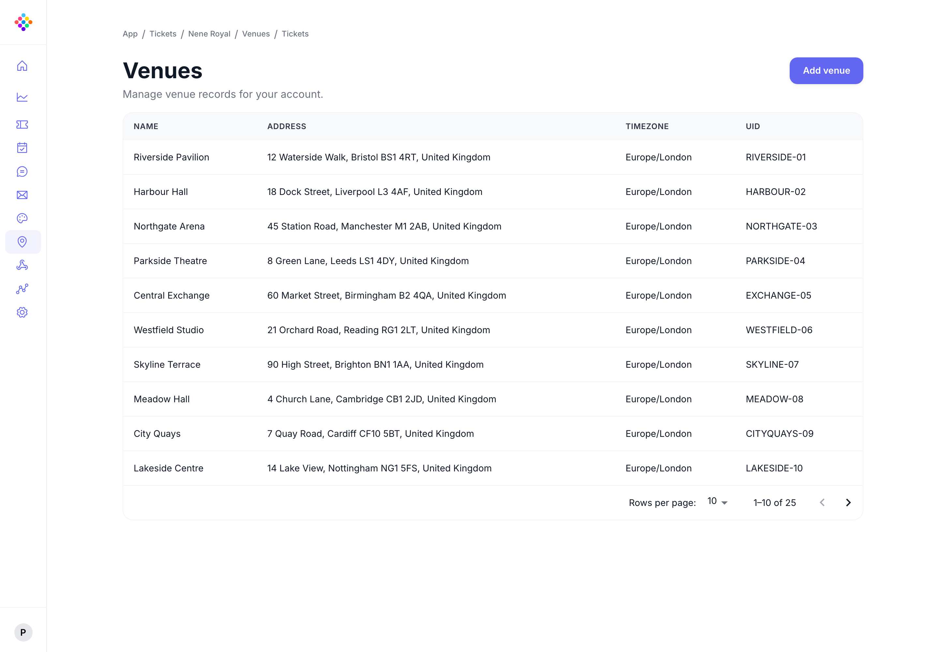Image resolution: width=939 pixels, height=652 pixels.
Task: Click the City Quays address cell
Action: pos(370,434)
